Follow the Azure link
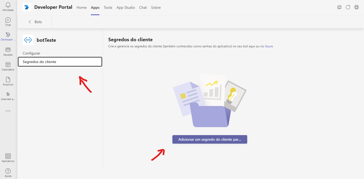This screenshot has height=179, width=364. pyautogui.click(x=269, y=46)
